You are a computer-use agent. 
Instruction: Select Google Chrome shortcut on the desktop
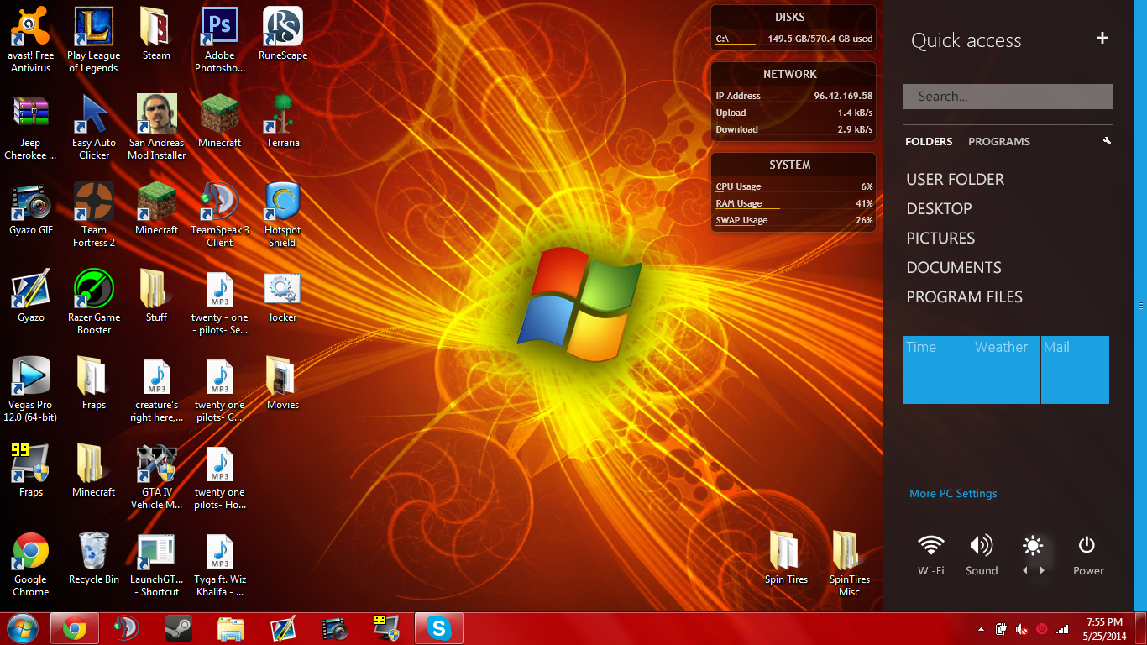coord(31,564)
